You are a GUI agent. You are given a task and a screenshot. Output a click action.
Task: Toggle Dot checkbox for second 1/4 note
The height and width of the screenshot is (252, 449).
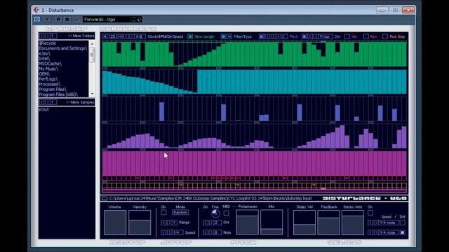(x=402, y=232)
